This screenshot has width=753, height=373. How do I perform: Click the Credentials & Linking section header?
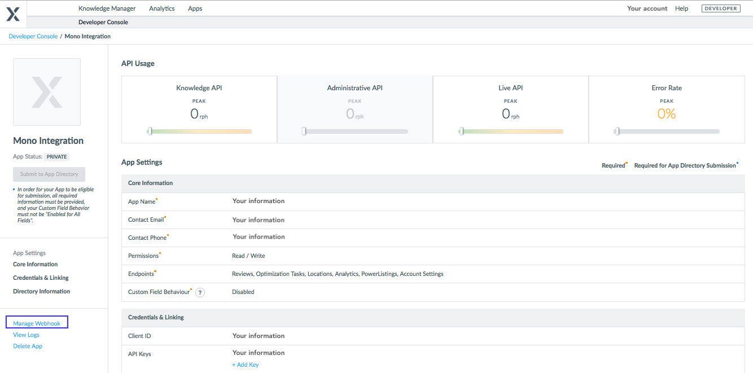tap(433, 318)
